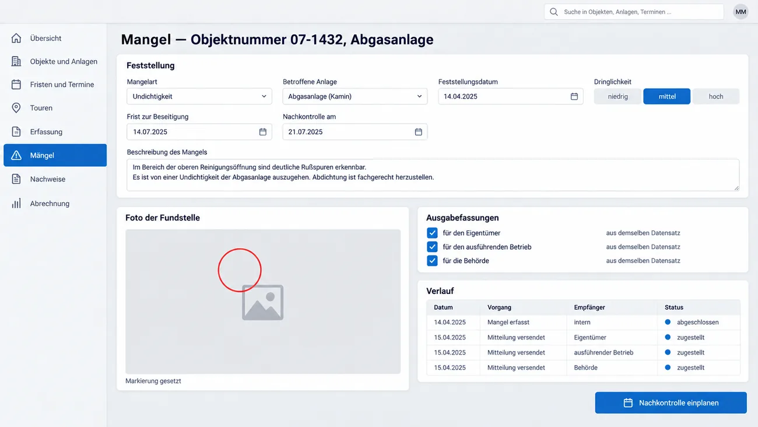Focus the search field for Objekten, Anlagen, Terminen
This screenshot has width=758, height=427.
coord(634,12)
